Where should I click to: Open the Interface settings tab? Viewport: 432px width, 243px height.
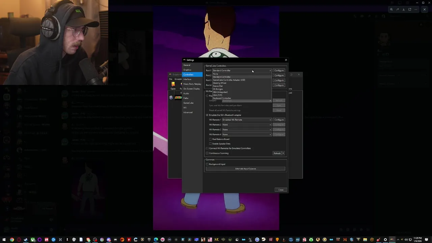pyautogui.click(x=192, y=79)
